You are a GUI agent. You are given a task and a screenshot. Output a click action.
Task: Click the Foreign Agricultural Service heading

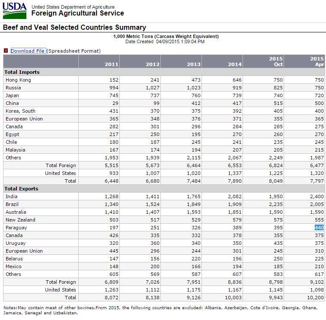click(77, 13)
